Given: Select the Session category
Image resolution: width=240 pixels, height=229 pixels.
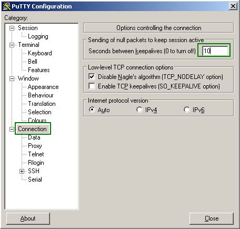Looking at the screenshot, I should [x=28, y=28].
